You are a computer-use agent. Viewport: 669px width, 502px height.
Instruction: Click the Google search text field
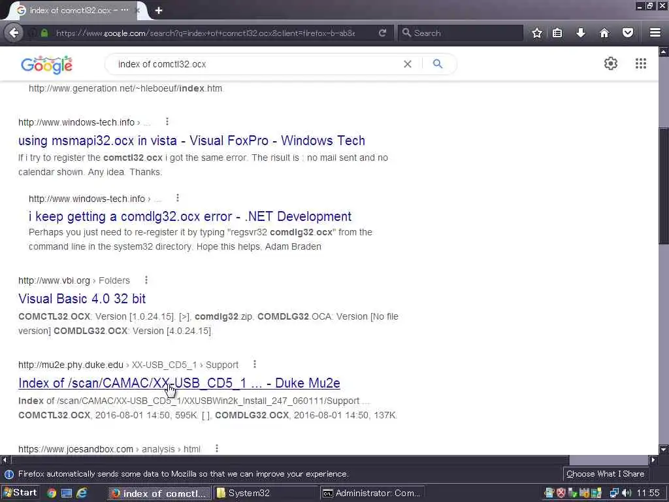click(x=256, y=64)
